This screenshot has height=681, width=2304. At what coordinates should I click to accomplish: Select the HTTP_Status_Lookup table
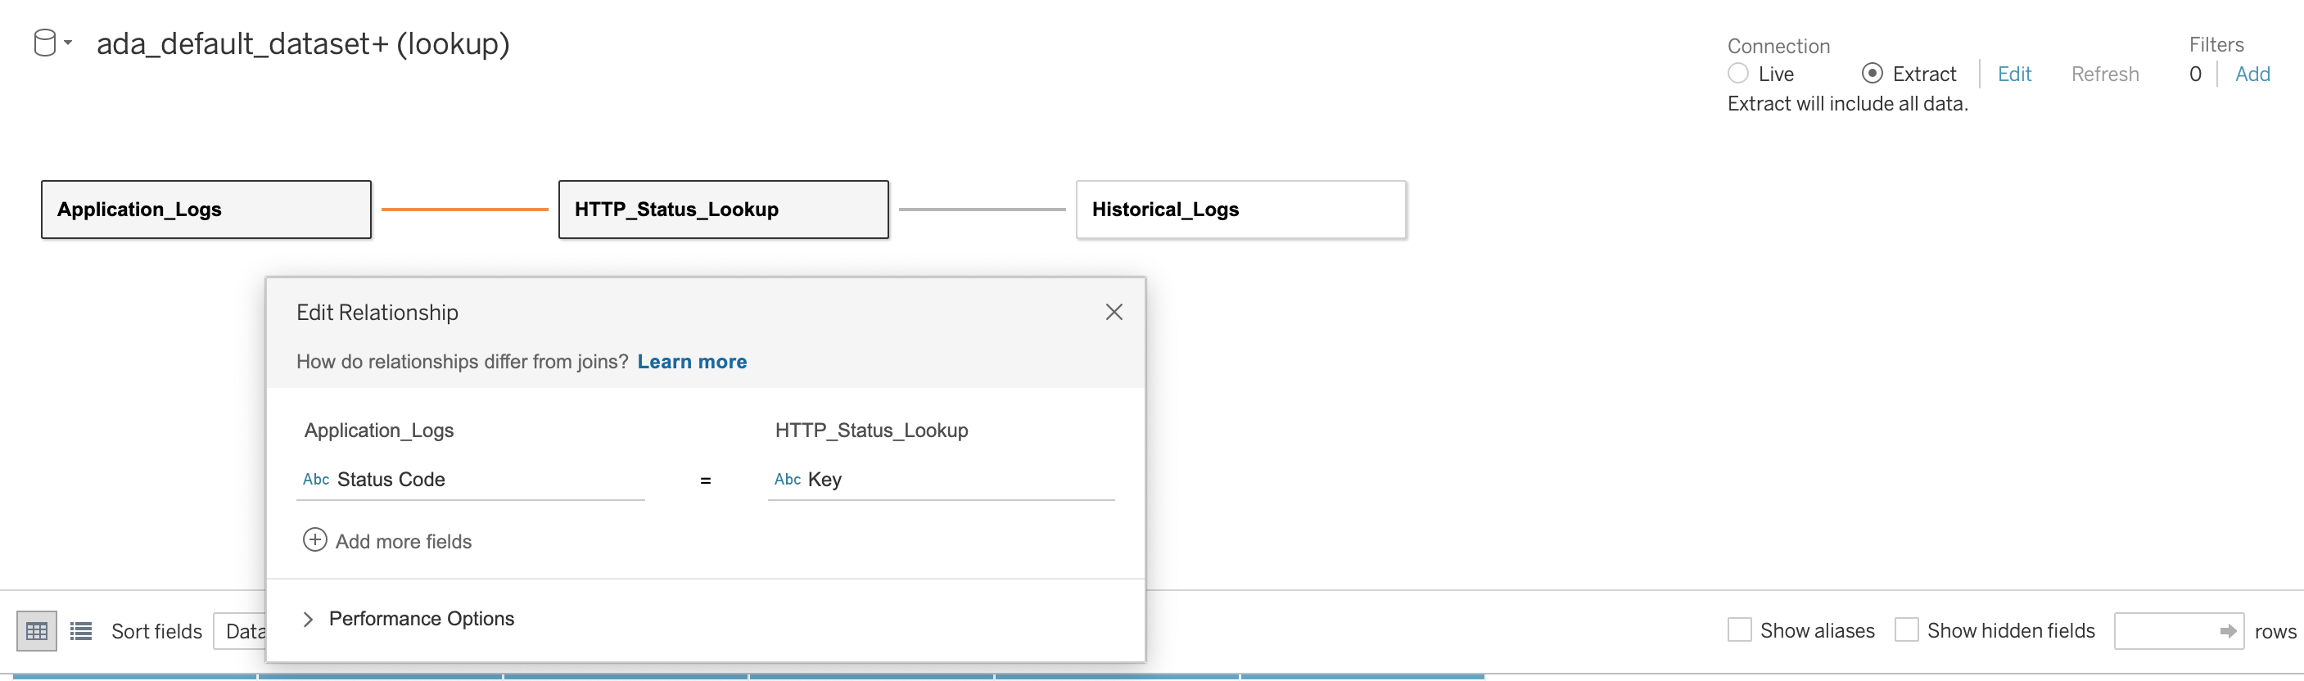[724, 210]
